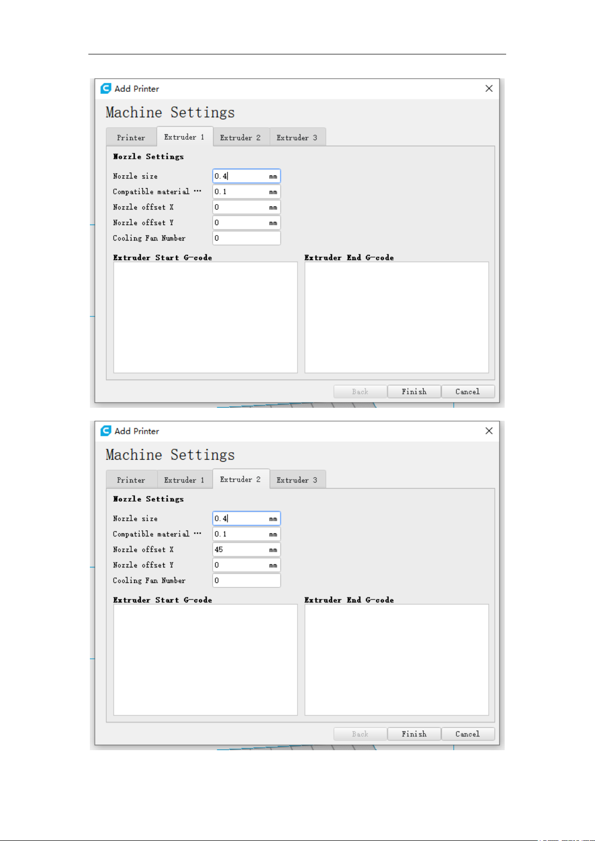Click Nozzle size field in lower dialog
595x841 pixels.
pyautogui.click(x=247, y=519)
